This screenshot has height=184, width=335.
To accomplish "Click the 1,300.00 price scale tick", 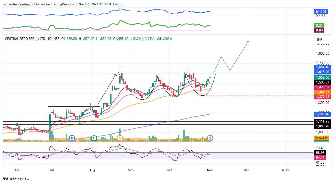I will 323,103.
